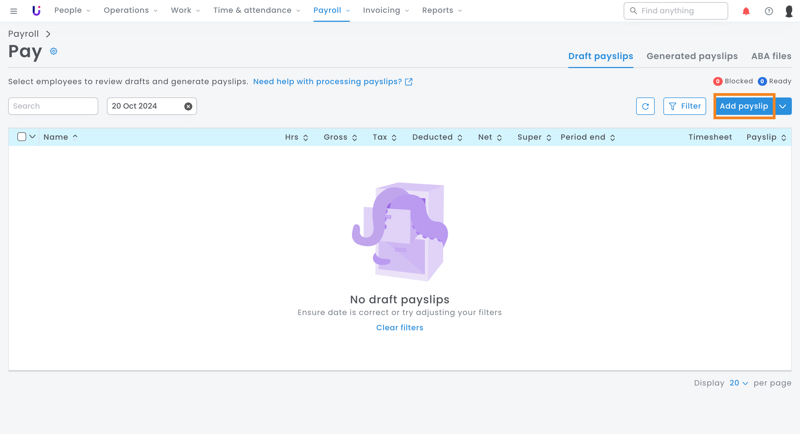Click the Add payslip button

(x=744, y=106)
